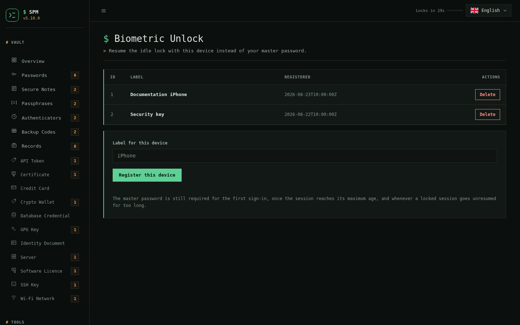
Task: Click the Wi-Fi Network signal icon
Action: (14, 298)
